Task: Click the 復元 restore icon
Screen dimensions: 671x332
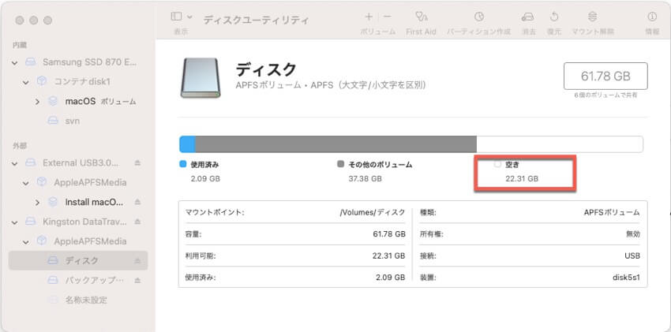Action: 554,17
